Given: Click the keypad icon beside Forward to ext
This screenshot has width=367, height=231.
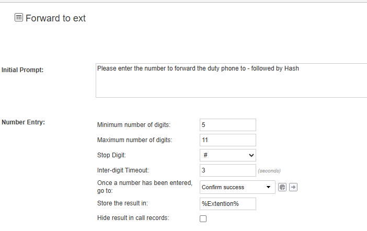Looking at the screenshot, I should coord(19,18).
